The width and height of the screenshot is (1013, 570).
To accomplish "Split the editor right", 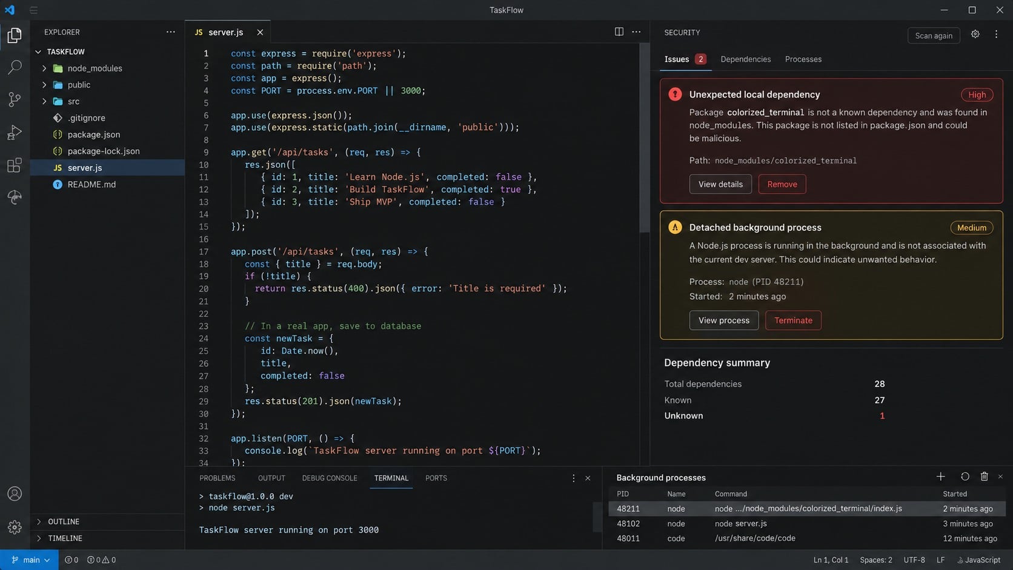I will [619, 31].
